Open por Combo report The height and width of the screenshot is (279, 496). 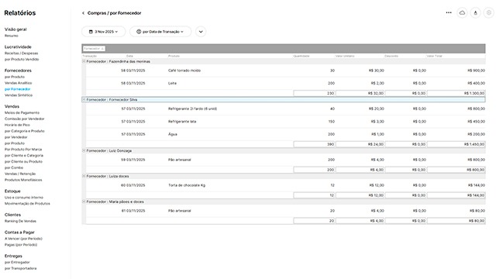(14, 167)
